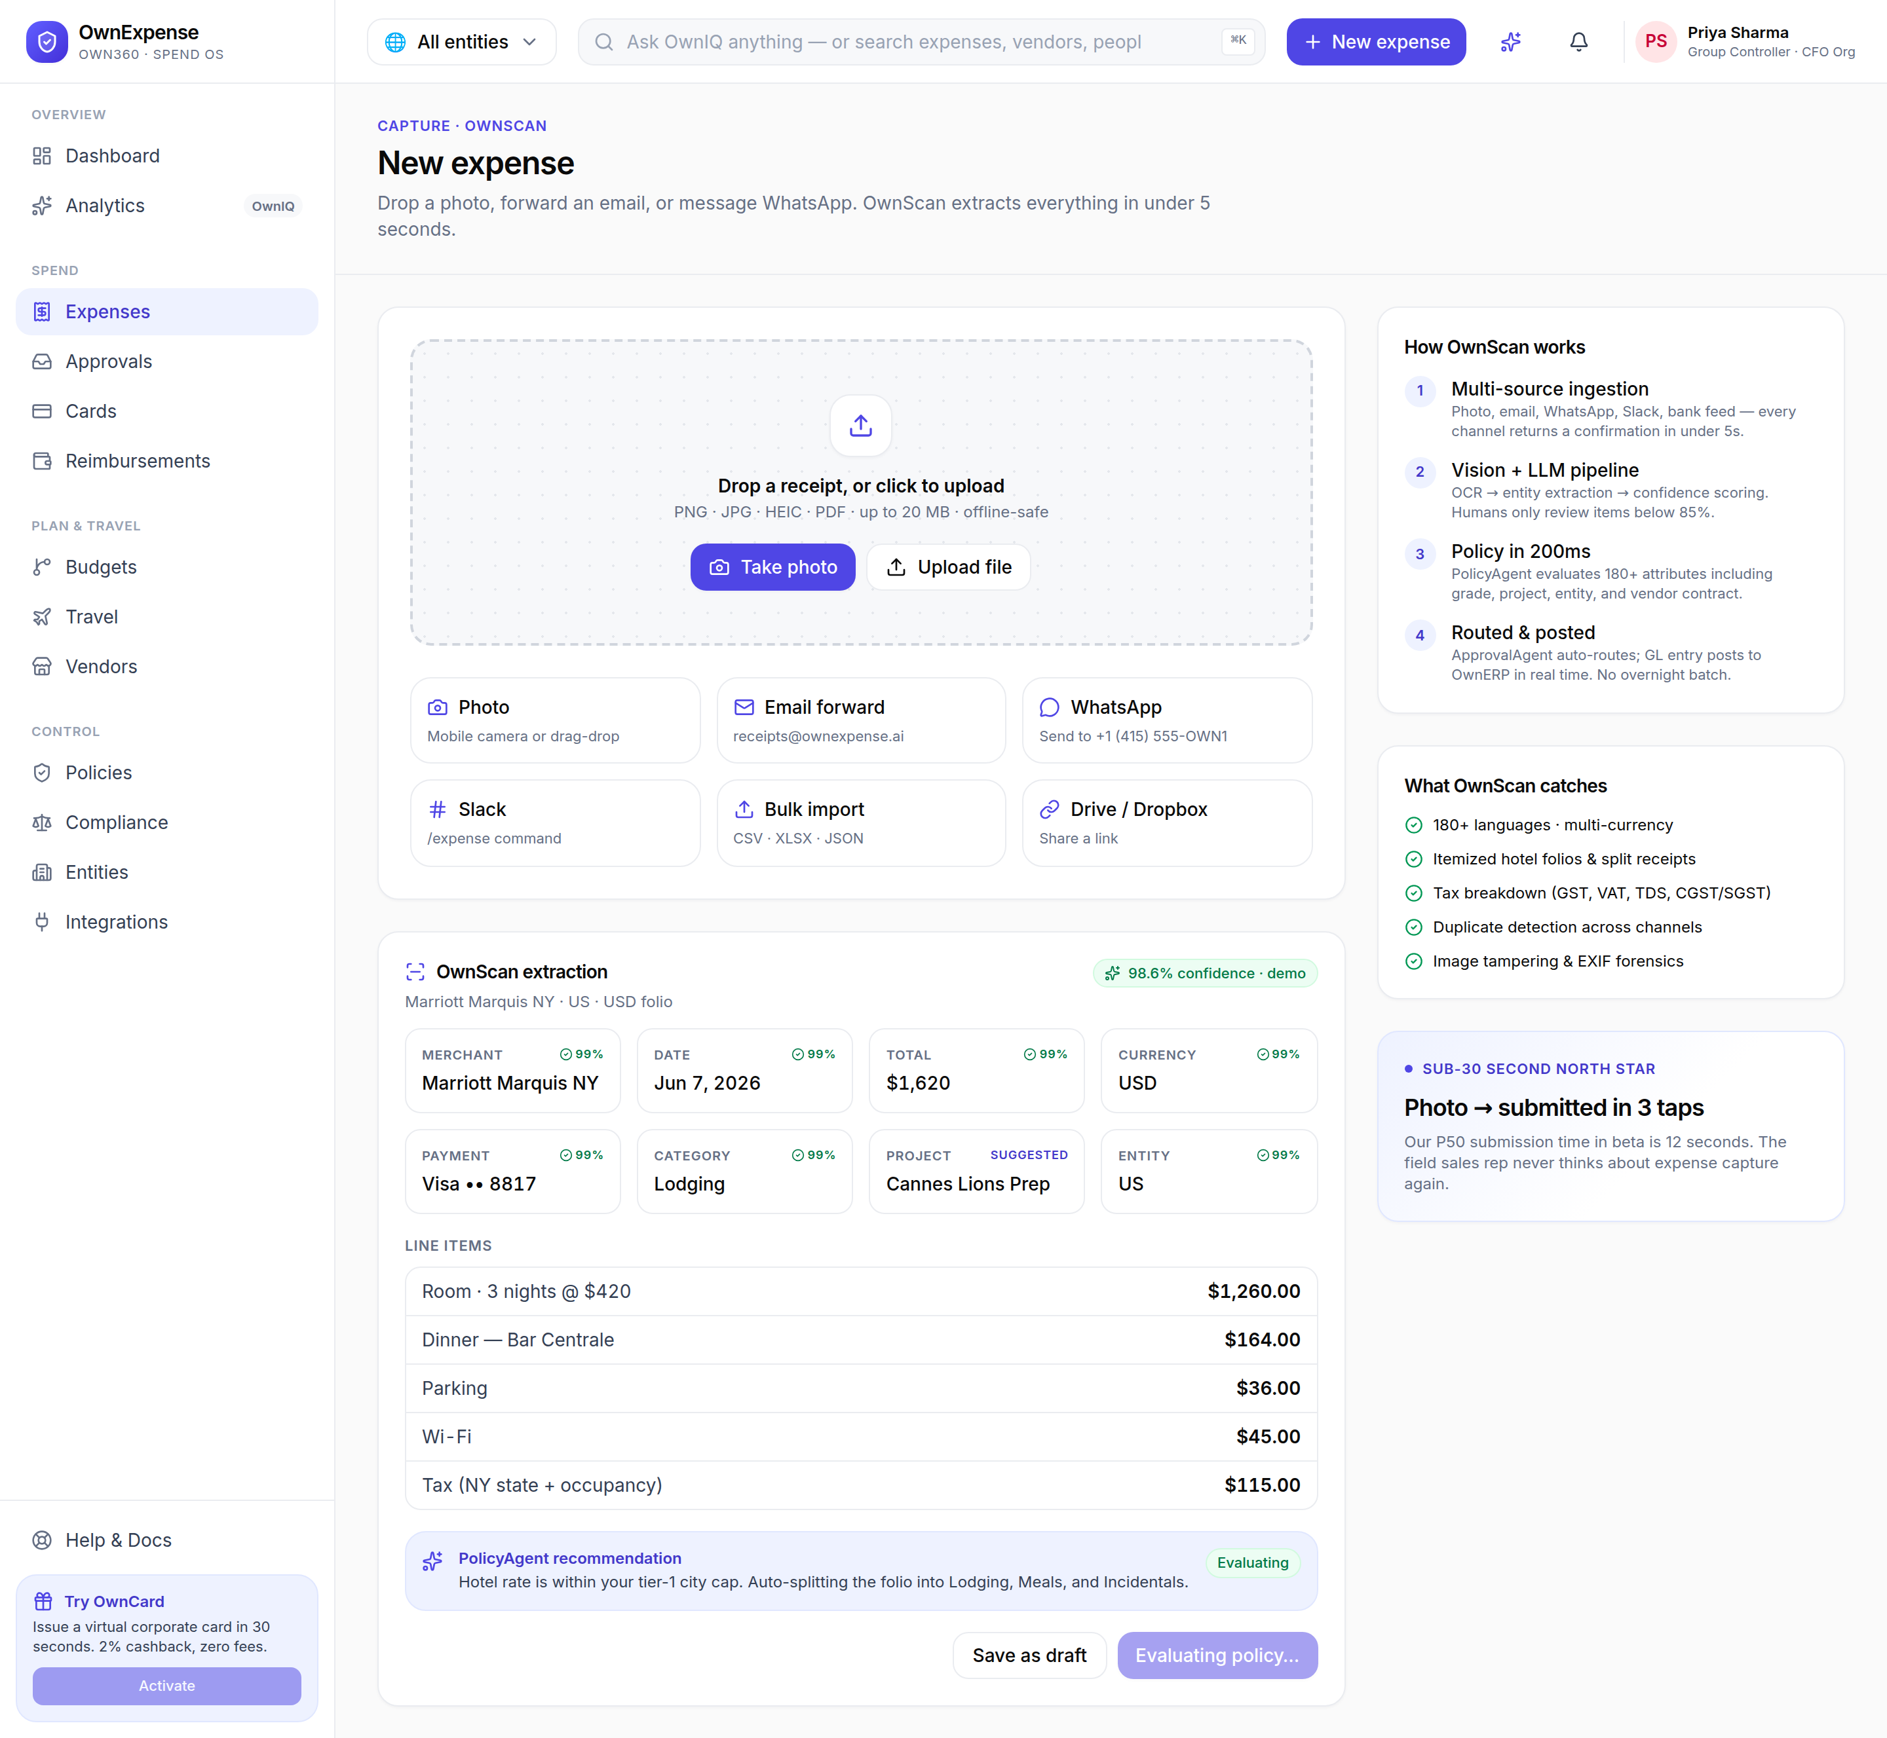This screenshot has width=1887, height=1738.
Task: Click the Policies shield icon
Action: tap(43, 773)
